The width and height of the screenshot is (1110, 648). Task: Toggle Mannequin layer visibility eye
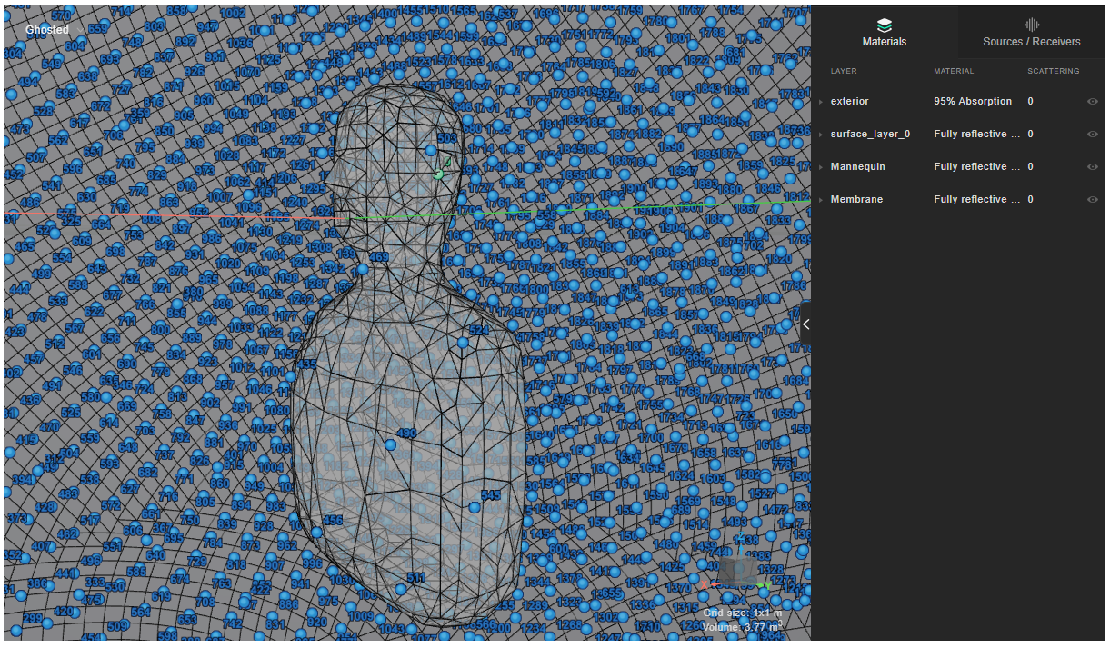1092,167
